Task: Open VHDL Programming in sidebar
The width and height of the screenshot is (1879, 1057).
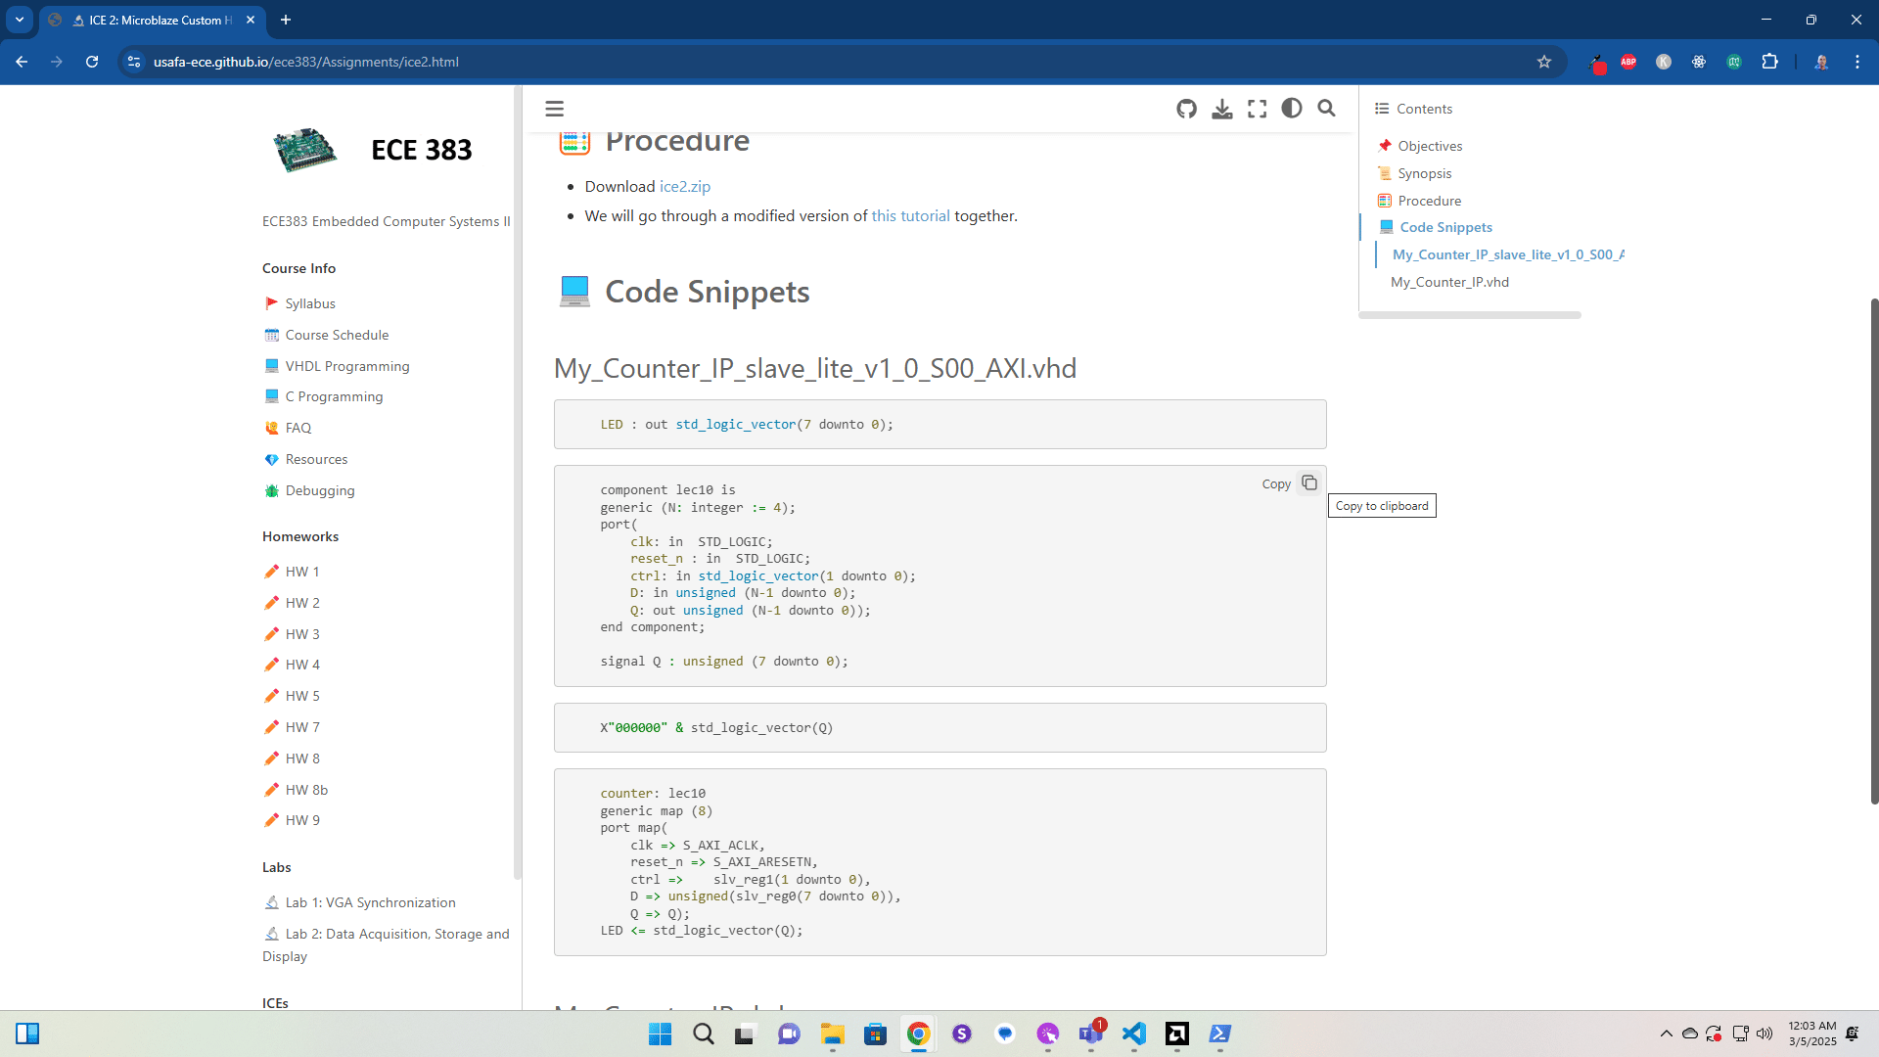Action: click(x=346, y=366)
